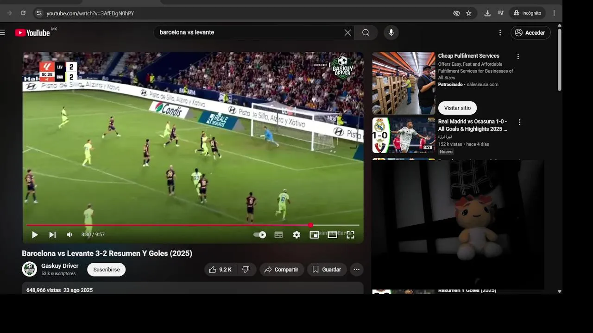Enter full screen mode

coord(350,235)
